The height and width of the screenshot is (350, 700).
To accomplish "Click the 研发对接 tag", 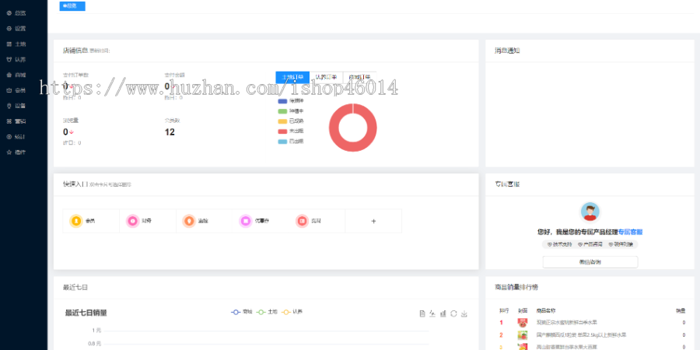I will pos(621,244).
